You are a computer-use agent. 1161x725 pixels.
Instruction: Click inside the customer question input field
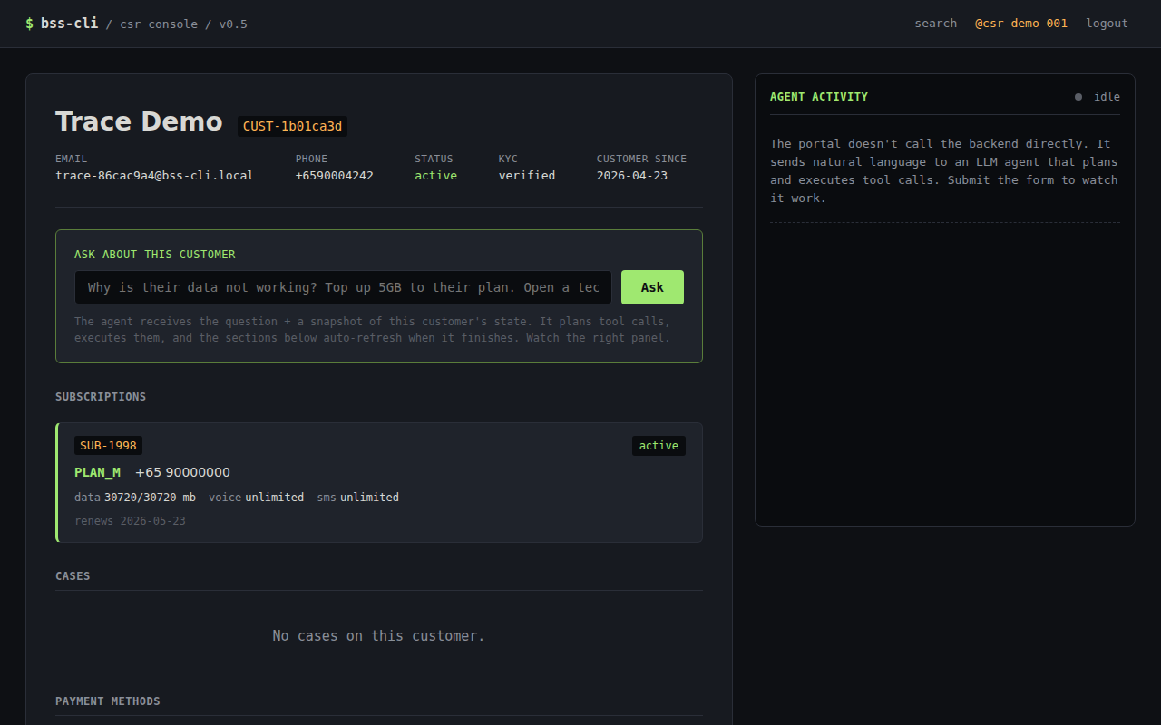click(x=343, y=287)
